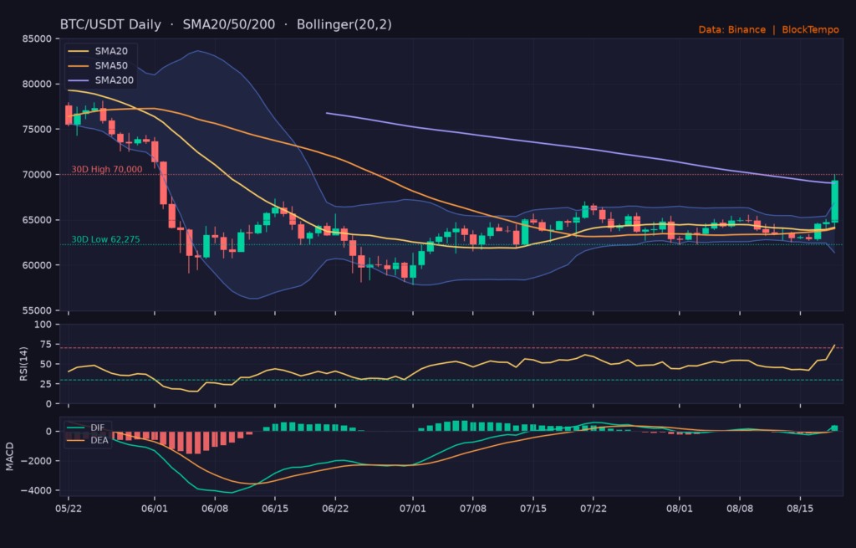The height and width of the screenshot is (548, 856).
Task: Click the 08/15 date label
Action: (800, 509)
